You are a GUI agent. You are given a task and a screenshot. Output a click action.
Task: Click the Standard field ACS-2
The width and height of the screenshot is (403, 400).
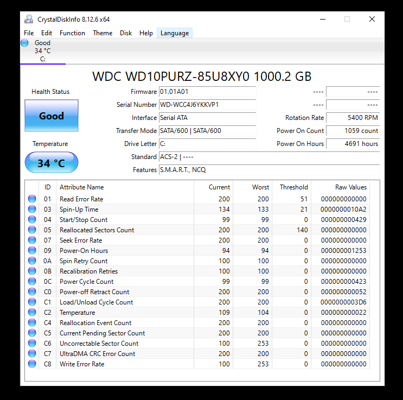click(270, 157)
